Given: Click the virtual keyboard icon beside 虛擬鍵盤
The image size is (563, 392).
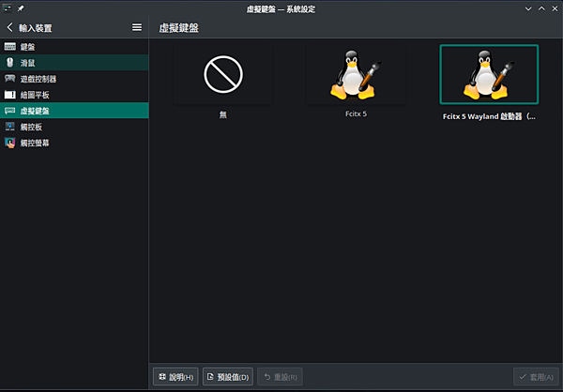Looking at the screenshot, I should tap(9, 111).
